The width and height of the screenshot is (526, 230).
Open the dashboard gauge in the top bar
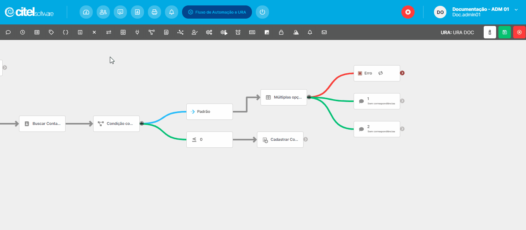pos(86,12)
